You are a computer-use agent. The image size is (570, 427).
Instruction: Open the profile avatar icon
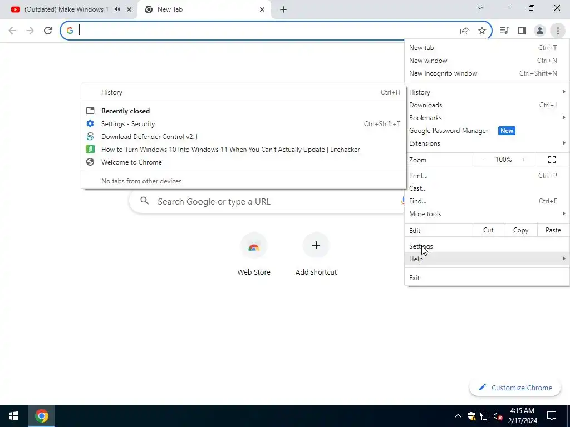pos(540,31)
